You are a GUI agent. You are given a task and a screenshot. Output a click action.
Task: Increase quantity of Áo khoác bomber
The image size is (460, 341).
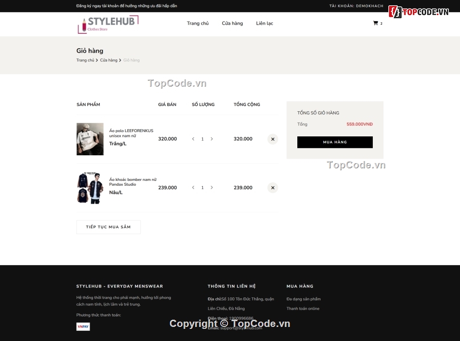[x=212, y=187]
